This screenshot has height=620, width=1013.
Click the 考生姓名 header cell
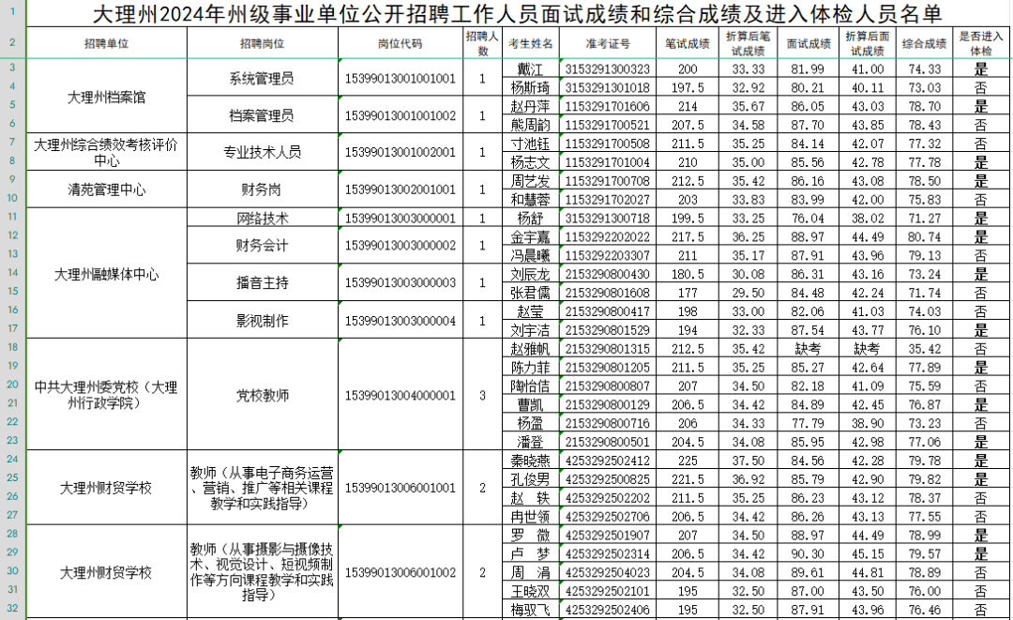click(x=530, y=43)
